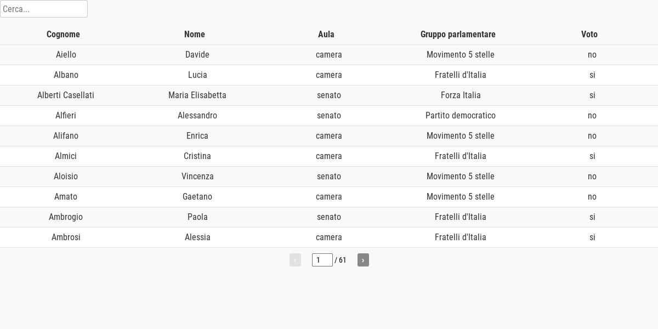Click 'camera' in Almici row
The width and height of the screenshot is (658, 329).
329,156
